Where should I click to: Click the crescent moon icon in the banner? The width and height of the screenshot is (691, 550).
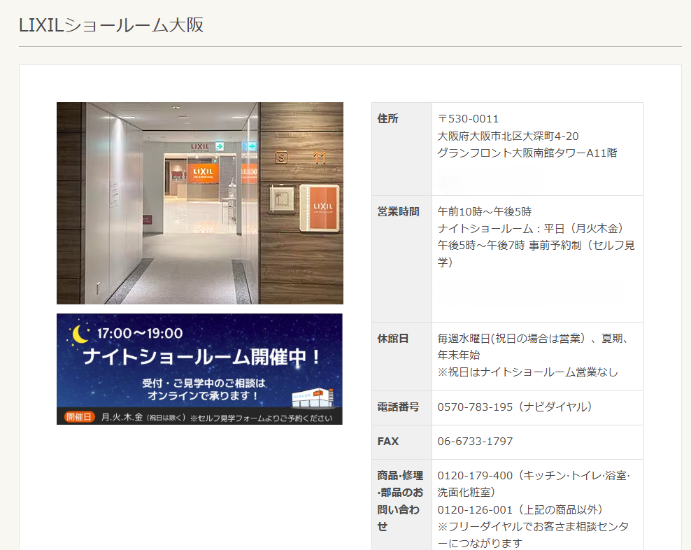click(x=79, y=334)
